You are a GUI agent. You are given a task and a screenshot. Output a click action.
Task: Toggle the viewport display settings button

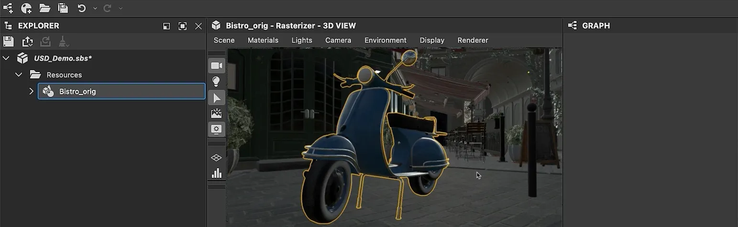coord(217,129)
